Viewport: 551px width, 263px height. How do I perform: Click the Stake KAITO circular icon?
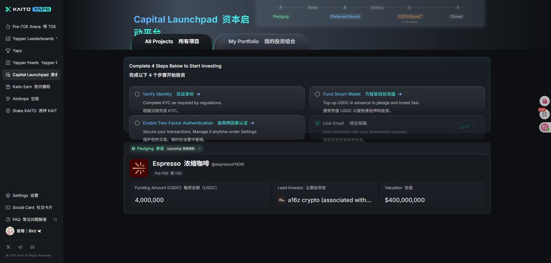[8, 111]
